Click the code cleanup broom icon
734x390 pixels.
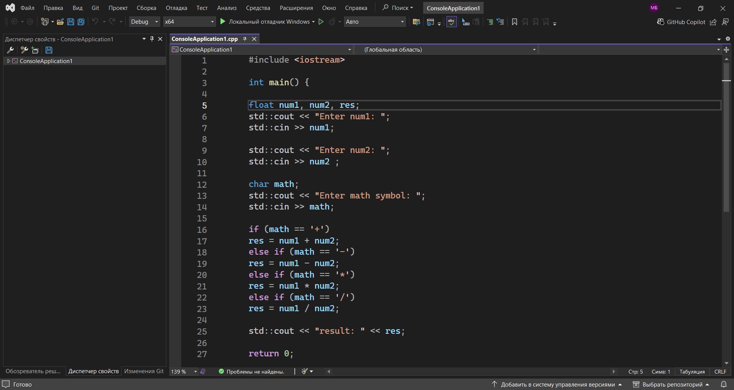tap(305, 371)
